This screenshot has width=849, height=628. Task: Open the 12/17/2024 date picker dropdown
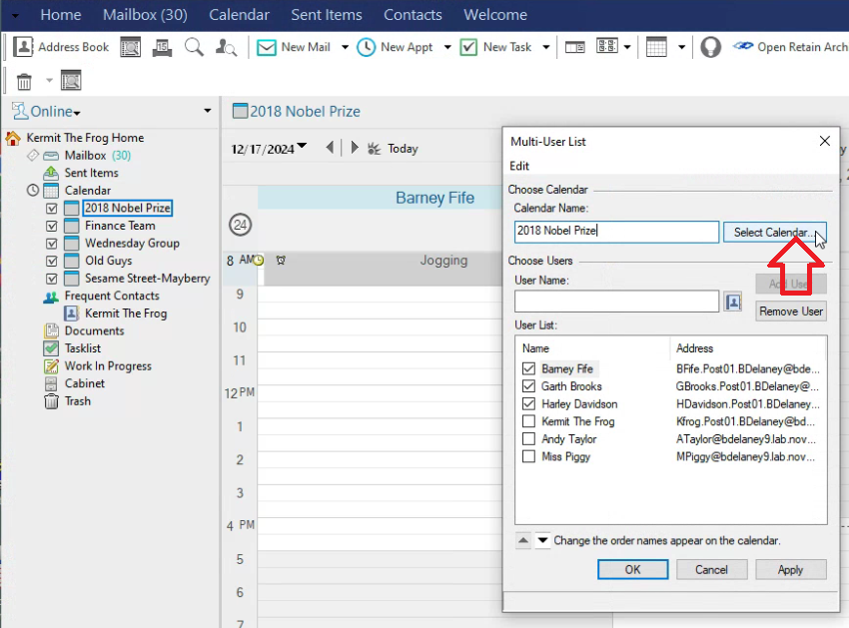[x=302, y=146]
